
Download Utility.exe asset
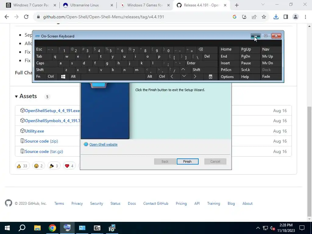point(34,131)
